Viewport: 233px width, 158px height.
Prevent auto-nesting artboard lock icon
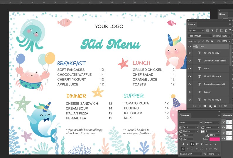[x=207, y=41]
